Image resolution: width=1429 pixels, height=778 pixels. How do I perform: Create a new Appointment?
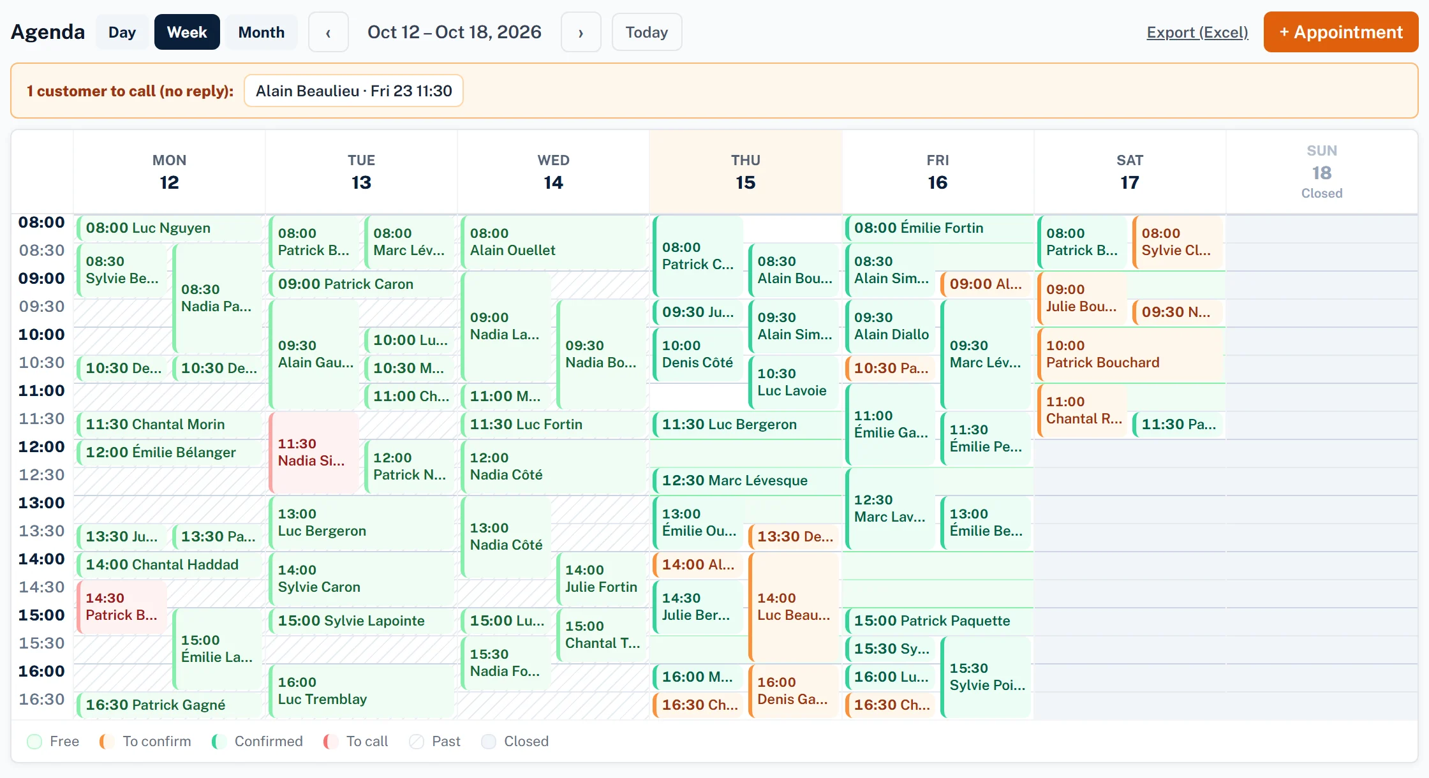coord(1341,33)
